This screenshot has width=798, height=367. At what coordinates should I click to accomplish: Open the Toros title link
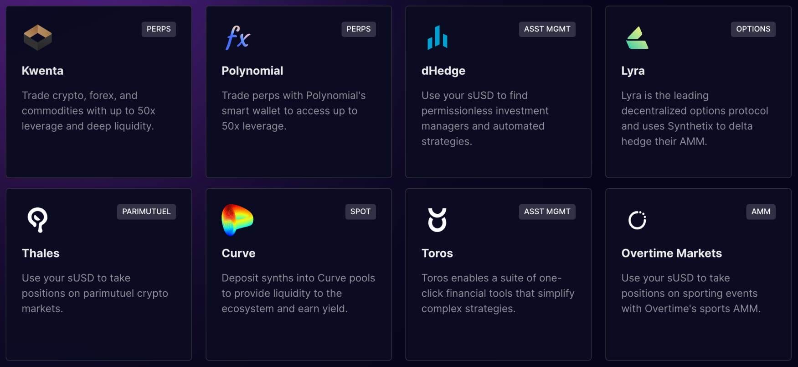[x=437, y=253]
